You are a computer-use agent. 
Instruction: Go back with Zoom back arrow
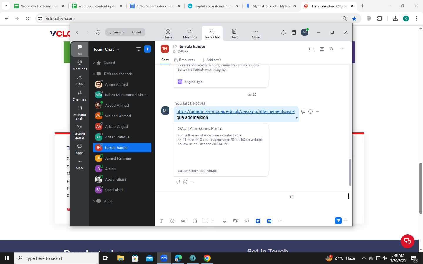pos(77,32)
